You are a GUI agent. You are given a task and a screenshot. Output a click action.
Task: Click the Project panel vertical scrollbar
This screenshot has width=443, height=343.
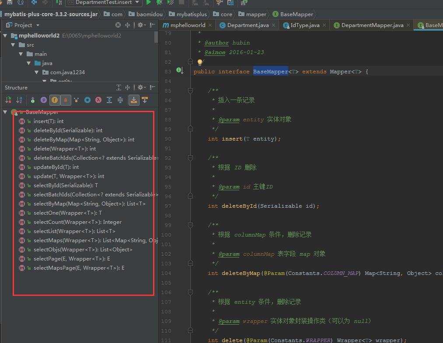(x=156, y=37)
